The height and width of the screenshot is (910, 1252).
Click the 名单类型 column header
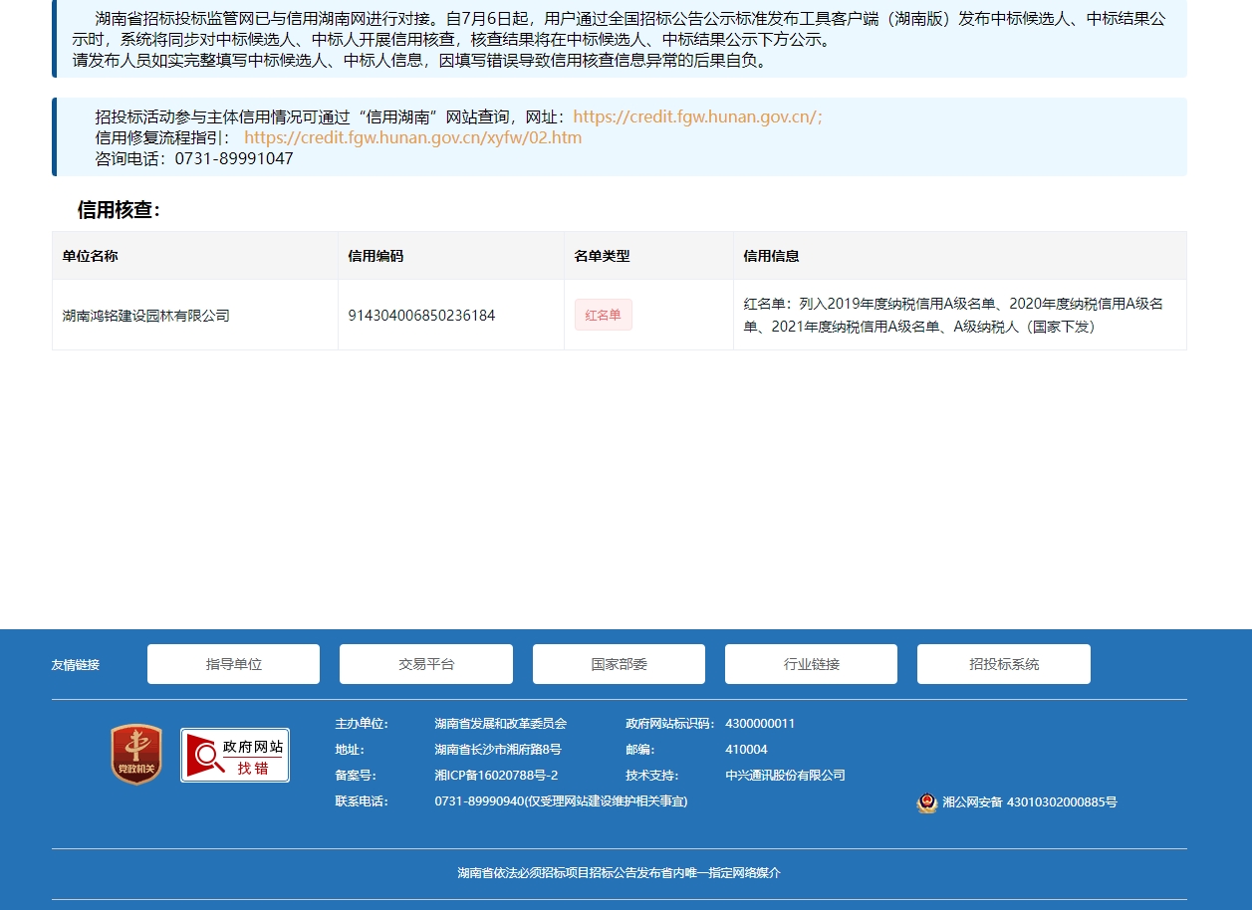pyautogui.click(x=602, y=256)
